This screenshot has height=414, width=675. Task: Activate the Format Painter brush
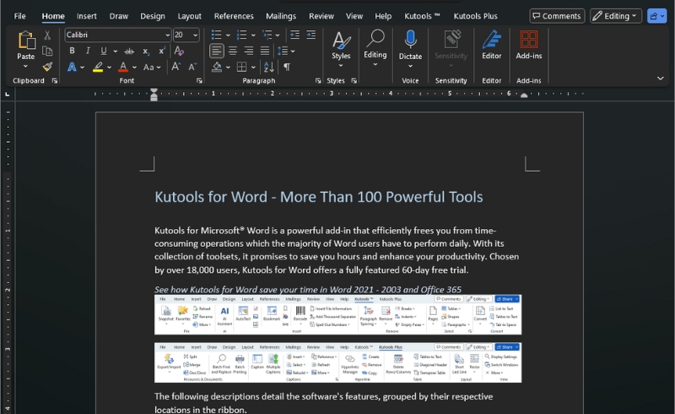47,67
